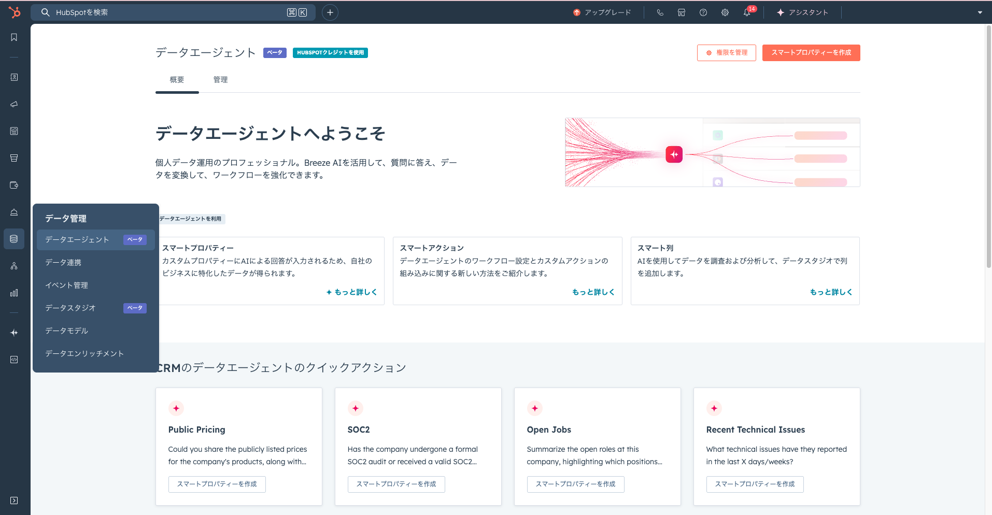
Task: Expand the sidebar with bottom collapse icon
Action: [x=14, y=500]
